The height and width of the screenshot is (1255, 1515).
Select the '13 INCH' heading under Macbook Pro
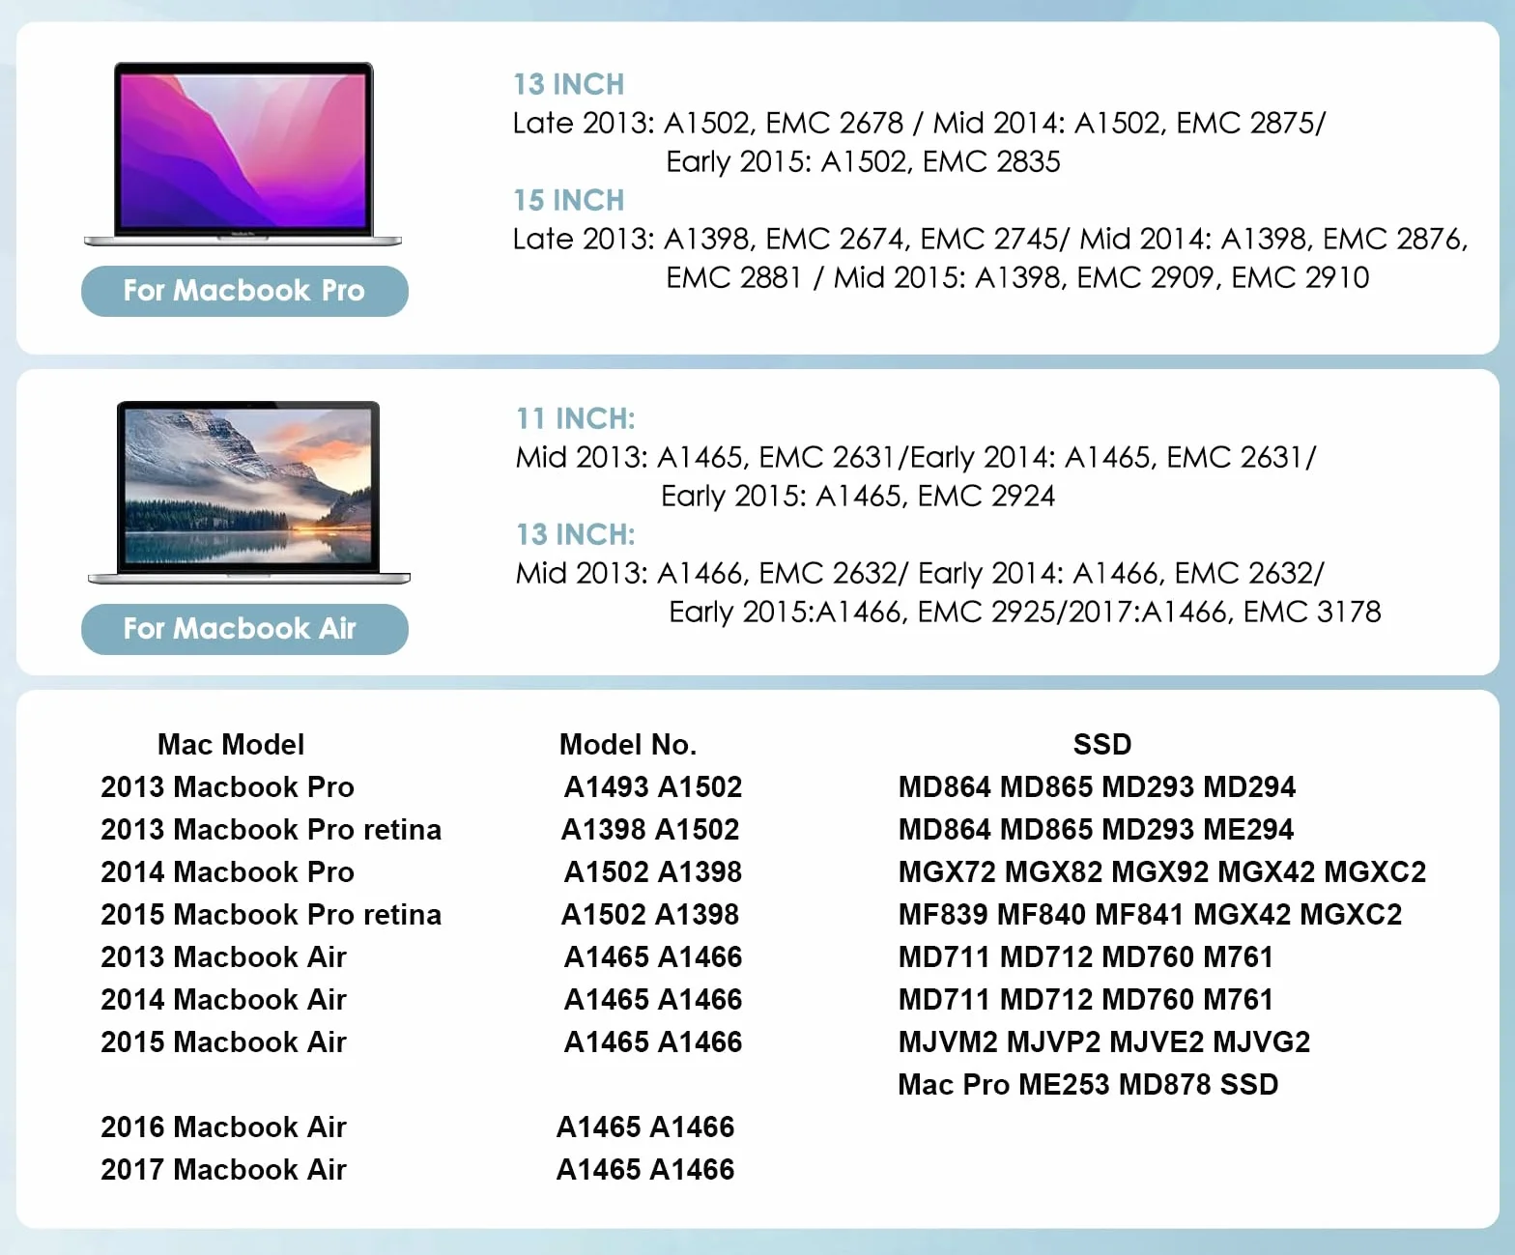click(568, 84)
